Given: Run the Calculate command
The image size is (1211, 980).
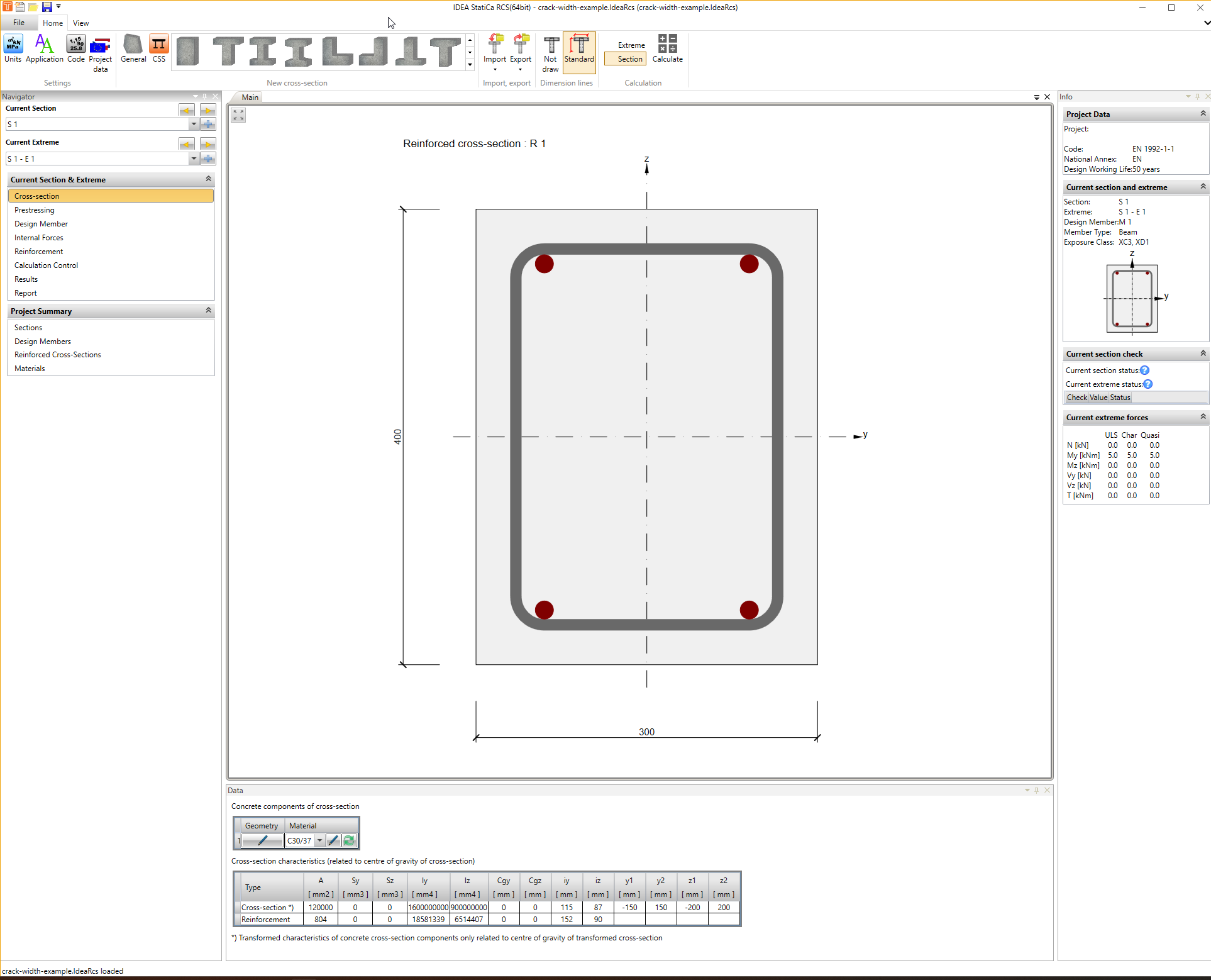Looking at the screenshot, I should click(667, 50).
